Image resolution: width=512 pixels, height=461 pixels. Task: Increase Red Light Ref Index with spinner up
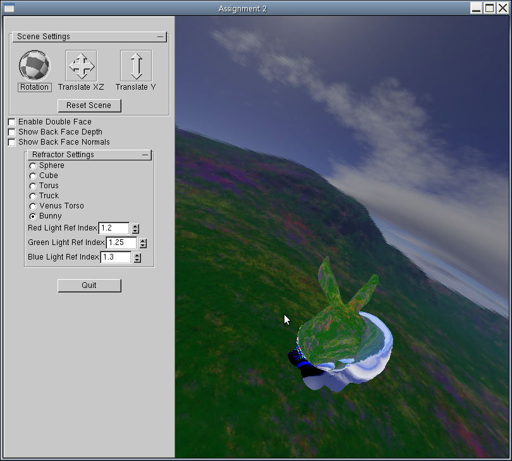135,226
